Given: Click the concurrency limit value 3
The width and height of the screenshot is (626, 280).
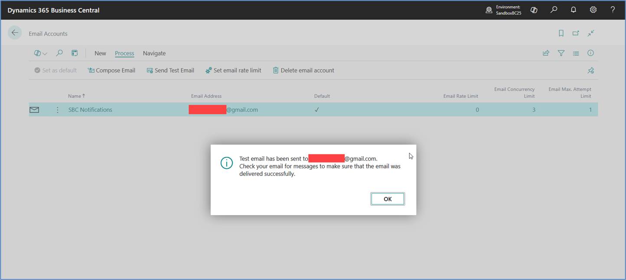Looking at the screenshot, I should [x=534, y=110].
